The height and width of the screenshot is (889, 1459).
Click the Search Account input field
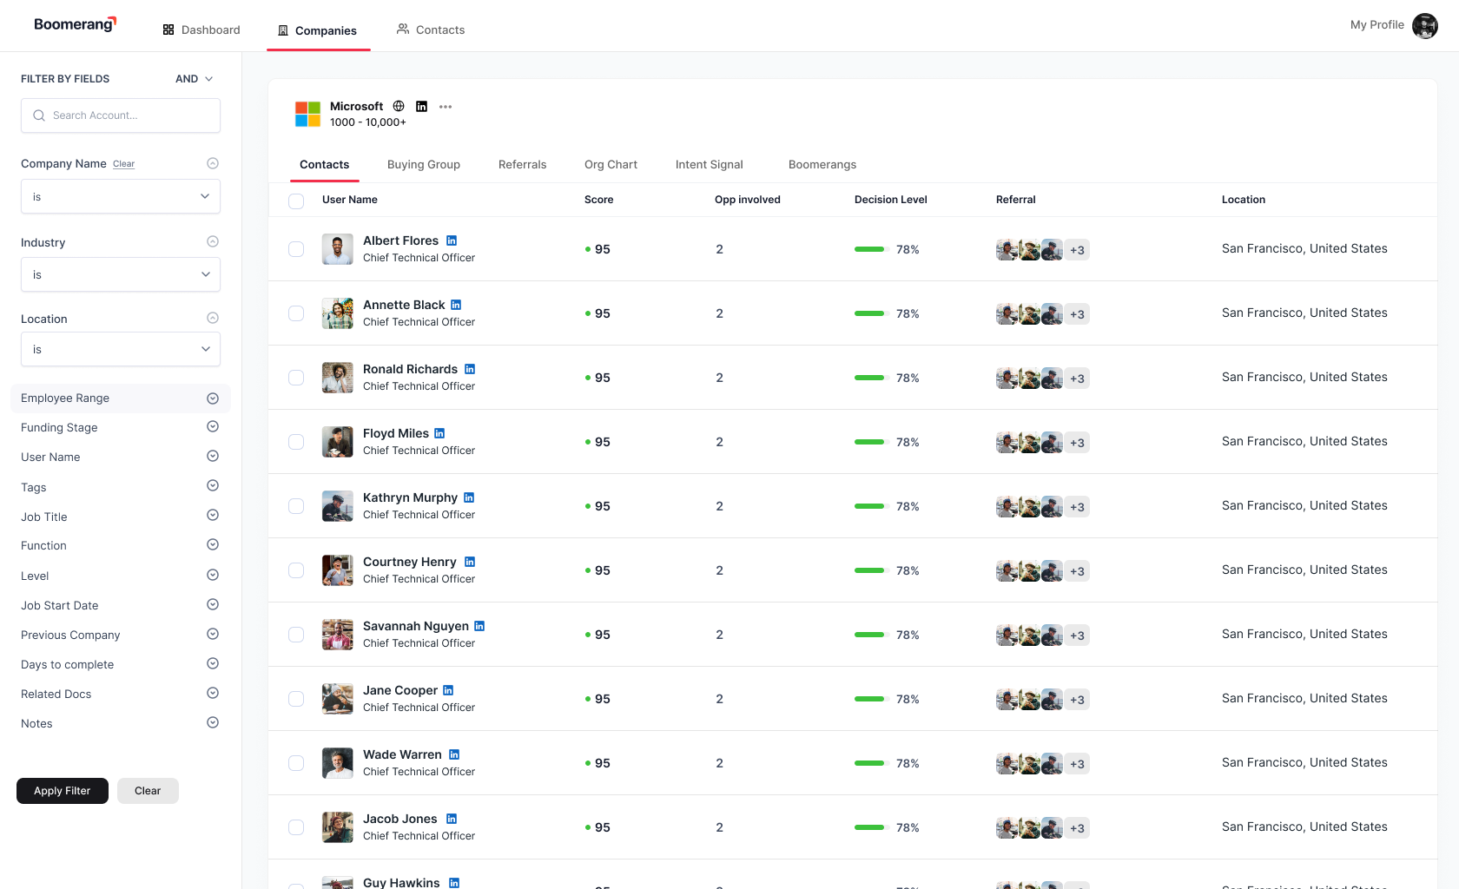coord(121,115)
